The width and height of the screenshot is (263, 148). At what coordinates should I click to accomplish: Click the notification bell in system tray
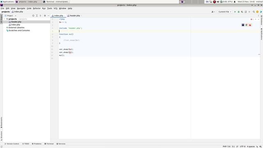235,2
